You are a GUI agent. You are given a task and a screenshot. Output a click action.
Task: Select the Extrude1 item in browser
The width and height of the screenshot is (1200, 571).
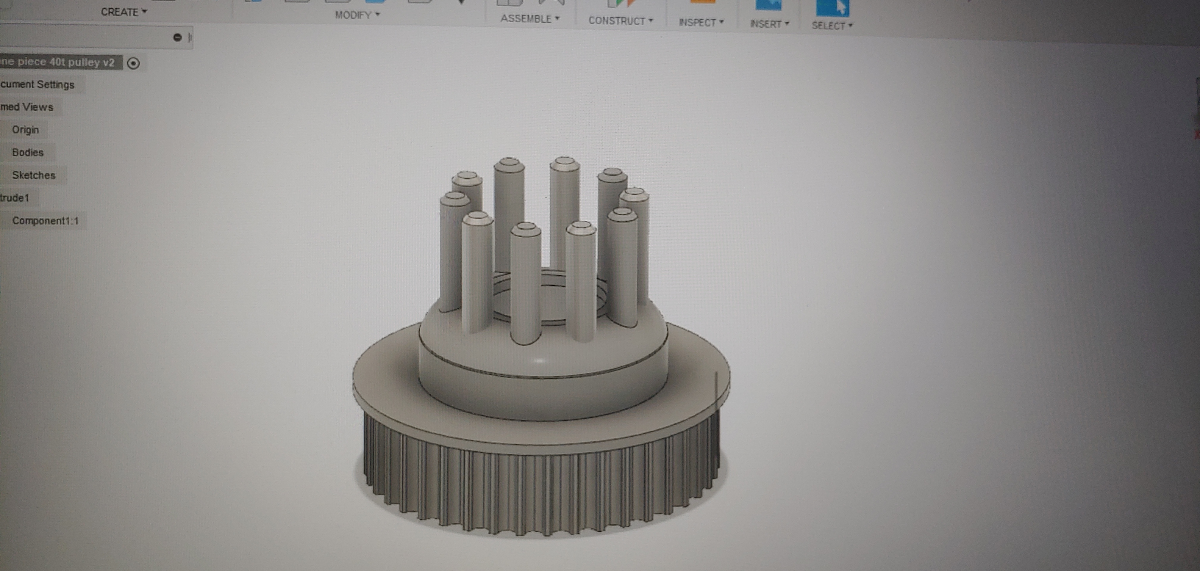pos(15,198)
